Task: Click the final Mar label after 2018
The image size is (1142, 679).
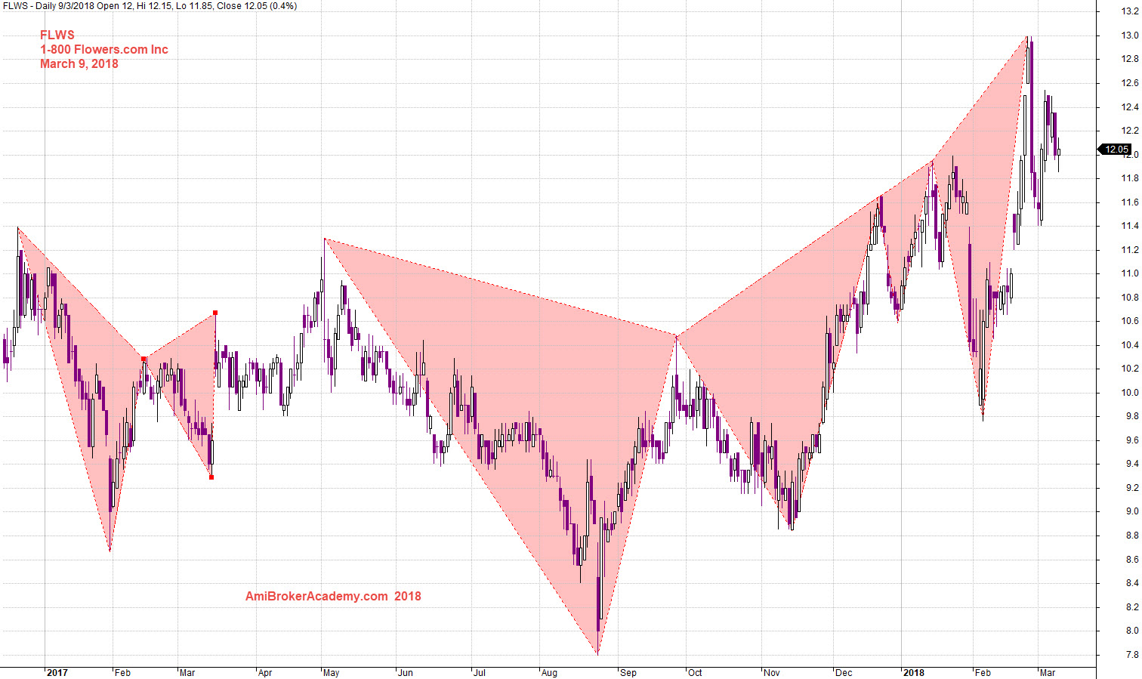Action: 1048,673
